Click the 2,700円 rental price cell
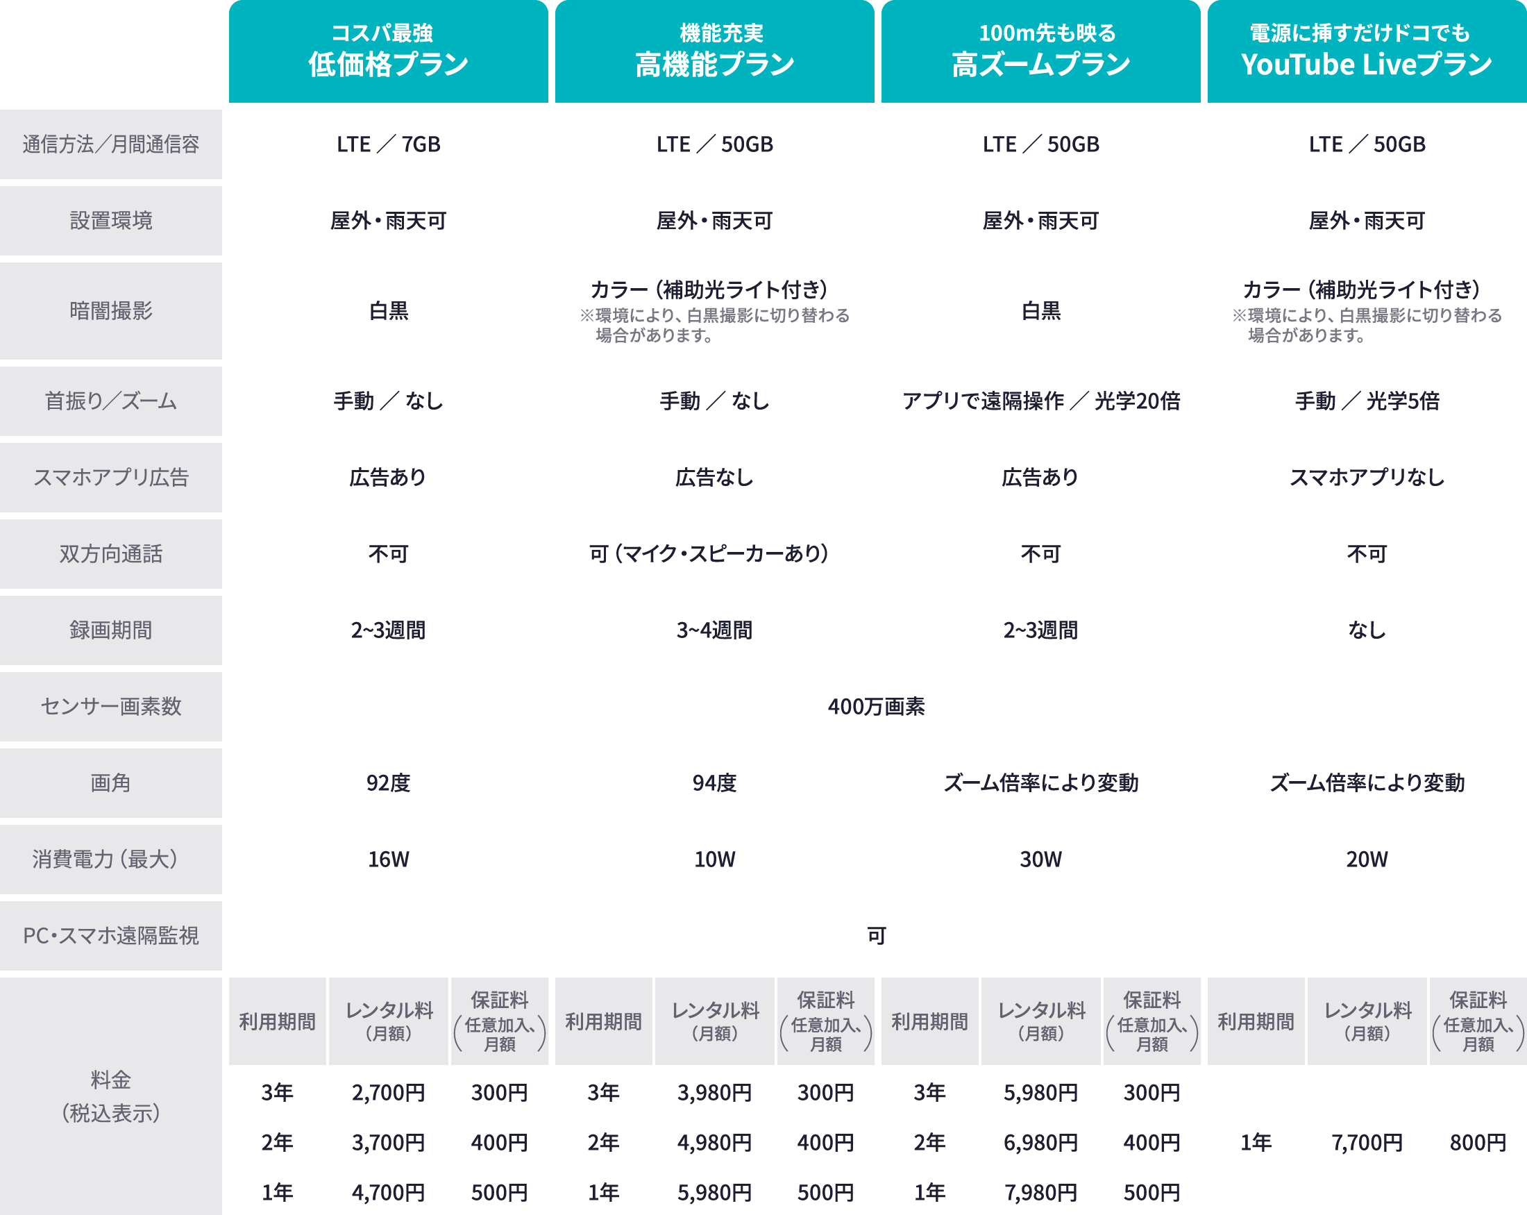This screenshot has width=1527, height=1215. click(x=388, y=1092)
